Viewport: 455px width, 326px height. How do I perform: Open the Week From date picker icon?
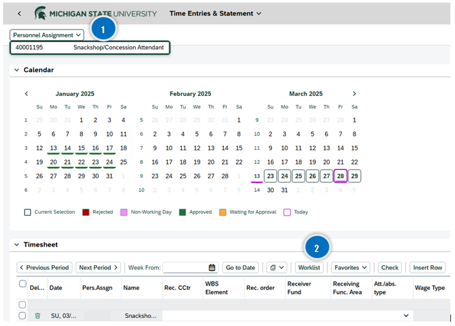click(212, 267)
